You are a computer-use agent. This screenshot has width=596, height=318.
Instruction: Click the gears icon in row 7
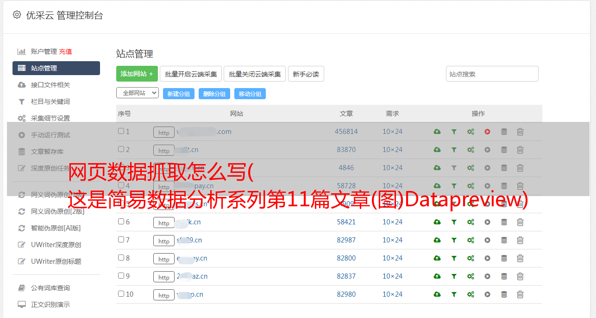pos(471,240)
